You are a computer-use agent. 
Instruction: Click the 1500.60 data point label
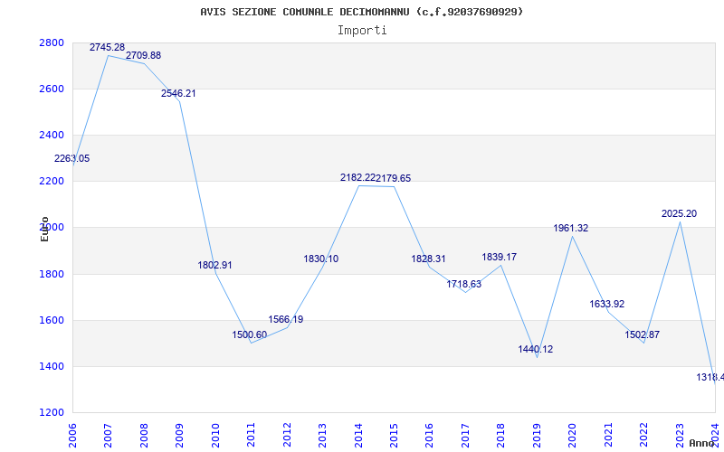(250, 334)
